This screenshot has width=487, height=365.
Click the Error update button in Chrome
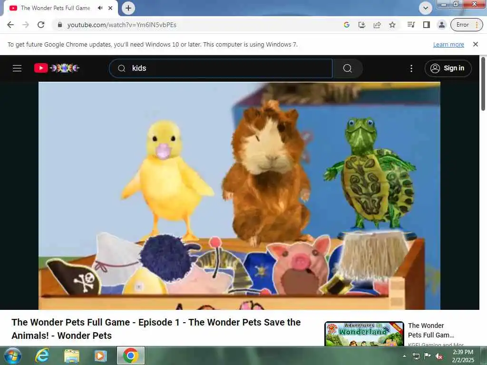pos(467,25)
